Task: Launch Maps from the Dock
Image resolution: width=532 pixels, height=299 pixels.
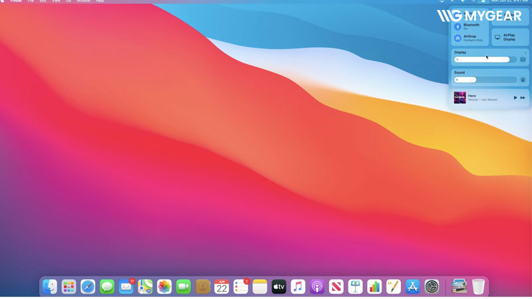Action: click(x=145, y=287)
